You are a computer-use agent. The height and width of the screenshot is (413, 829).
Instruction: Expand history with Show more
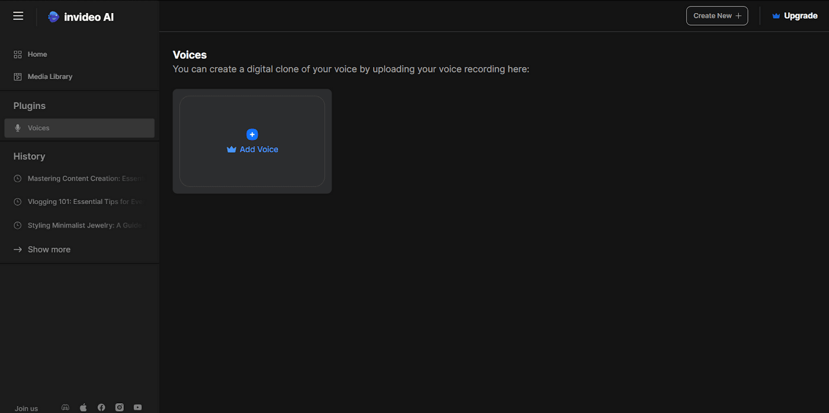pos(49,249)
